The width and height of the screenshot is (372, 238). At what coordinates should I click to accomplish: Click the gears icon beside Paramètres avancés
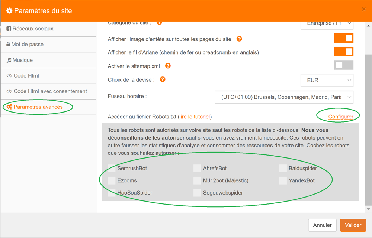coord(9,107)
